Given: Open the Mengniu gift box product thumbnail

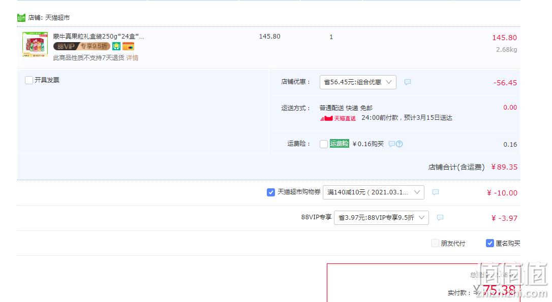Looking at the screenshot, I should (35, 44).
